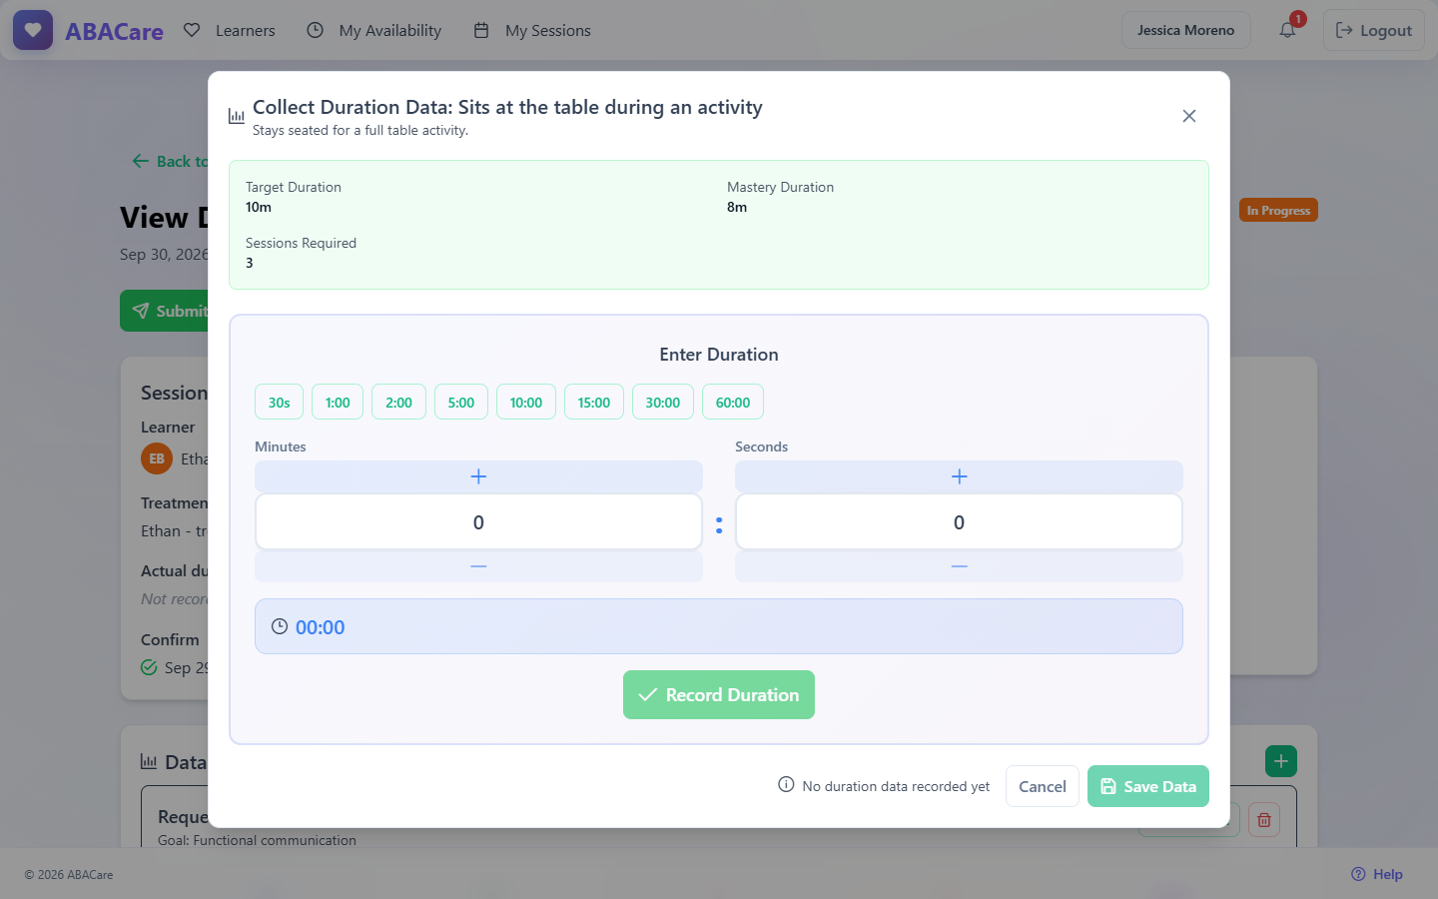Go to My Availability
This screenshot has height=899, width=1438.
coord(374,30)
